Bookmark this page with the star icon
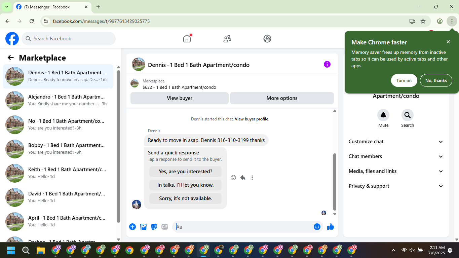This screenshot has width=459, height=258. point(423,21)
